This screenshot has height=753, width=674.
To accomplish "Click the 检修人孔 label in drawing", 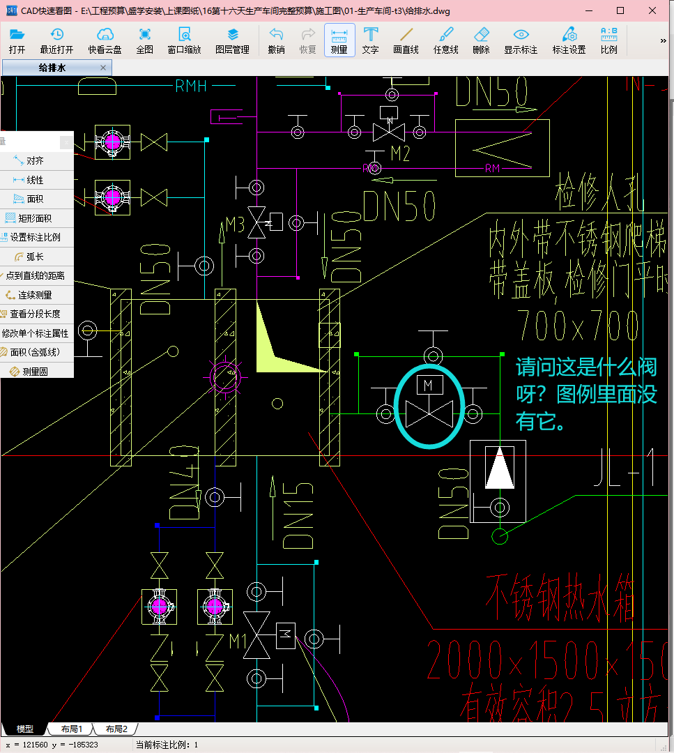I will 600,192.
